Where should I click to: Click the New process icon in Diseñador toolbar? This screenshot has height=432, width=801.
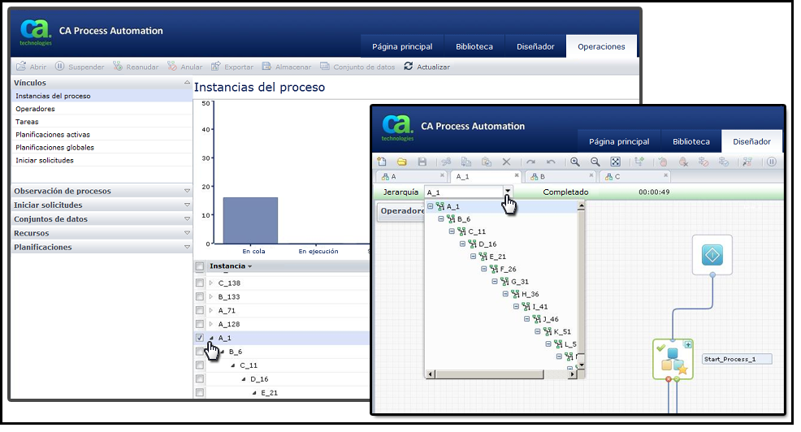tap(382, 162)
